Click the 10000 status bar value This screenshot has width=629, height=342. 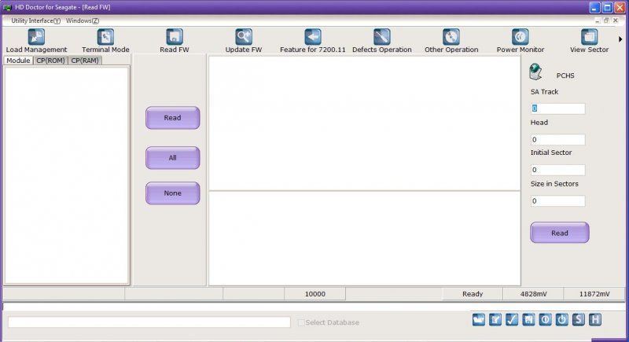coord(315,294)
